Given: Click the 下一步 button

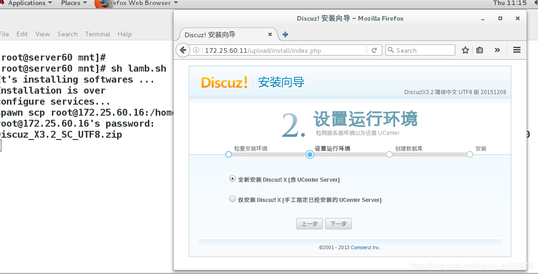Looking at the screenshot, I should pyautogui.click(x=338, y=224).
